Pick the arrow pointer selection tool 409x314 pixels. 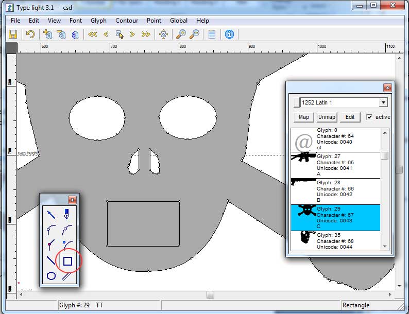coord(51,214)
